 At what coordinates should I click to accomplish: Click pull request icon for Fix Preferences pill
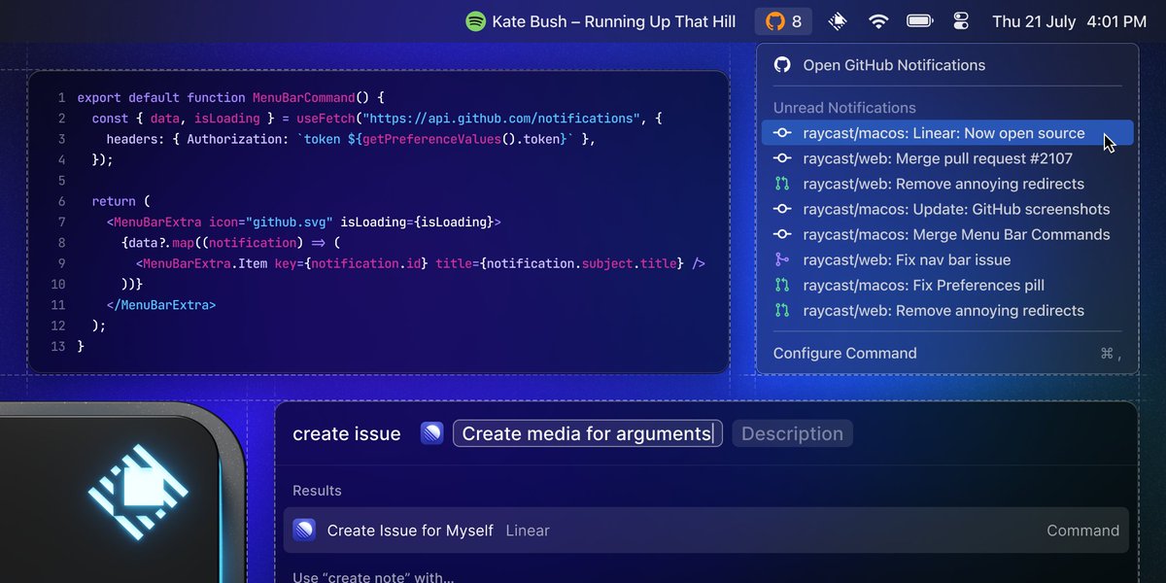tap(782, 286)
